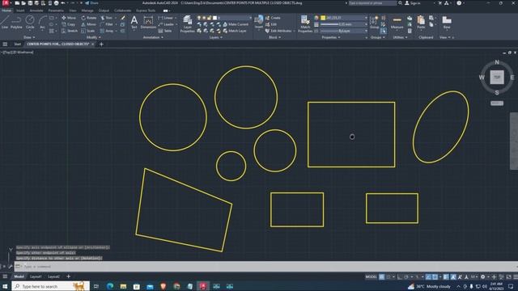Toggle layer on/off lightbulb icon
The image size is (518, 291).
point(199,18)
